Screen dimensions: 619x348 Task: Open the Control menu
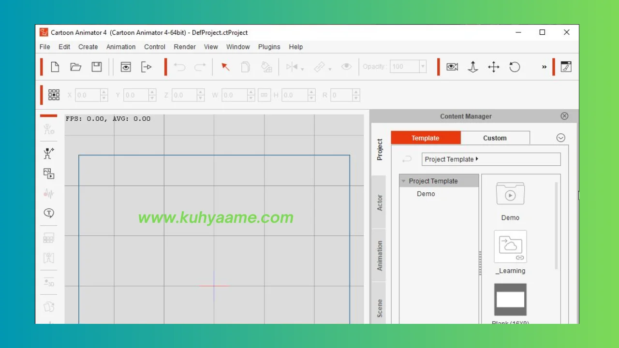click(155, 47)
